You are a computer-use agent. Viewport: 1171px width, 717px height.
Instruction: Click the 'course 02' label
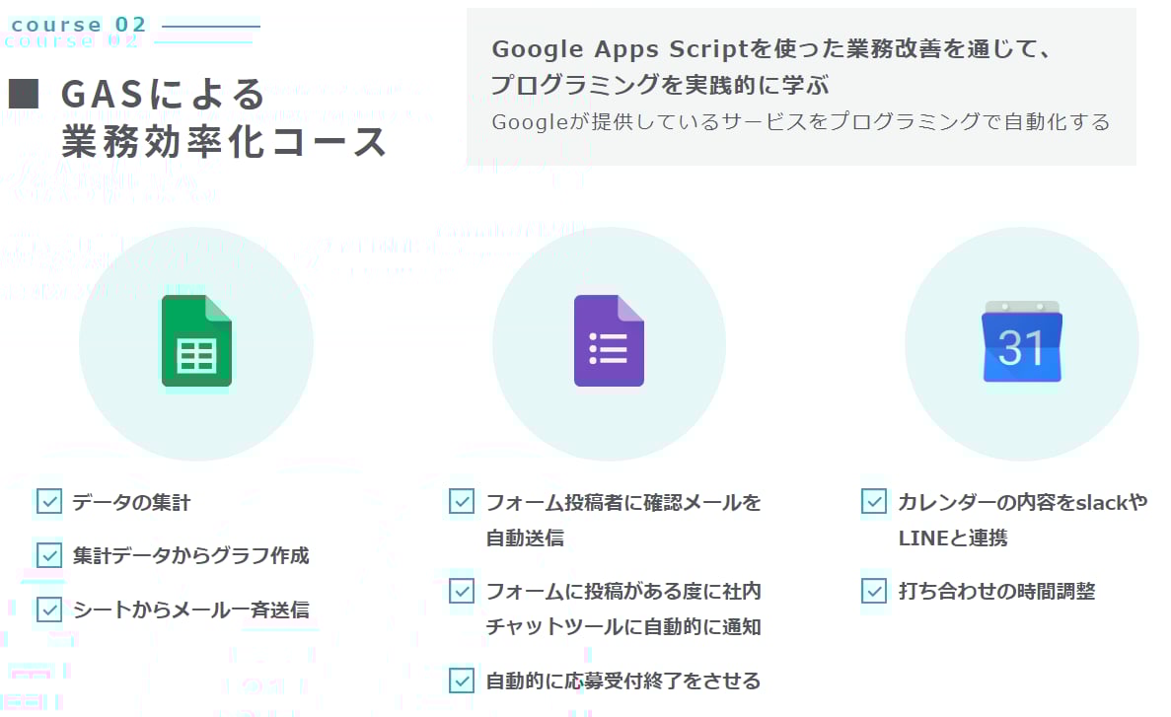pos(79,25)
